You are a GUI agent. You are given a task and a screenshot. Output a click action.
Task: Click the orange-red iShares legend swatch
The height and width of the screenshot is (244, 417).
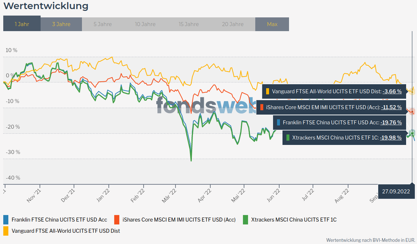click(117, 219)
